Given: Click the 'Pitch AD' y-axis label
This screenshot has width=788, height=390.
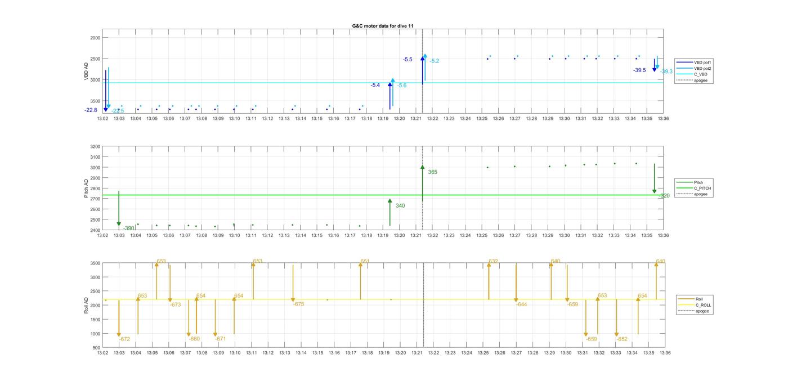Looking at the screenshot, I should [86, 189].
